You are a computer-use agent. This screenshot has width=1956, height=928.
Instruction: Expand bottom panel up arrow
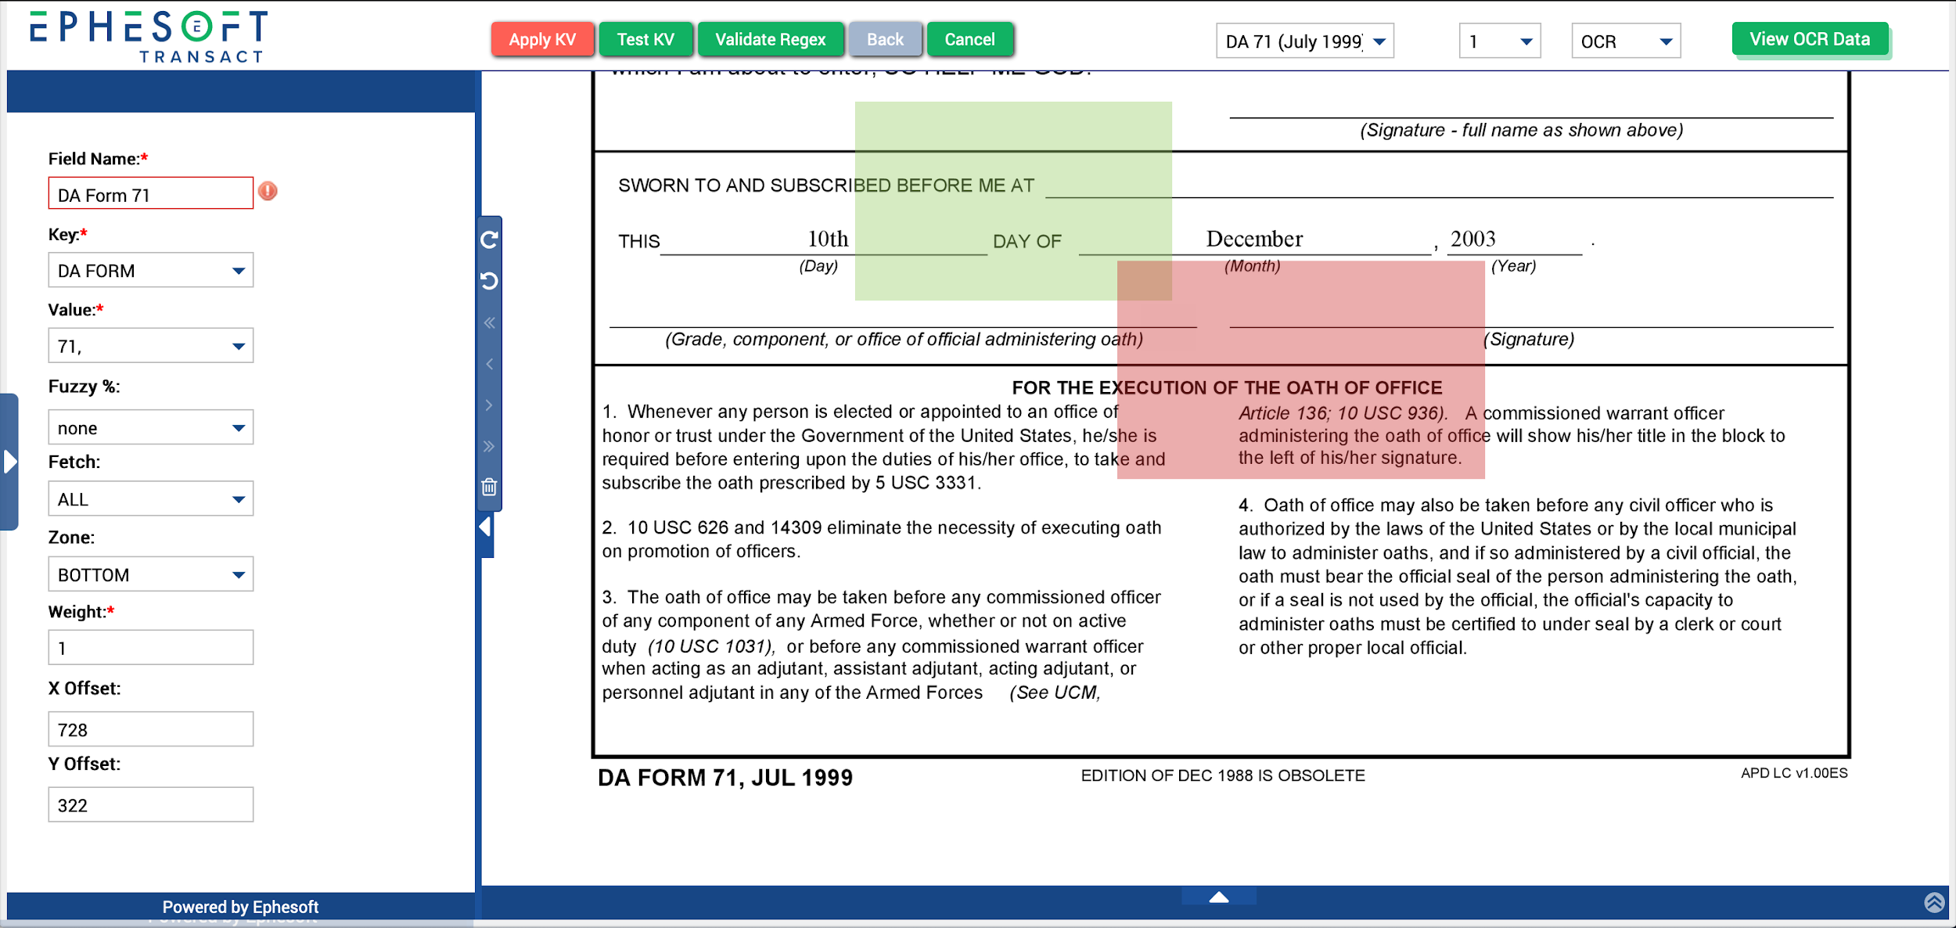pyautogui.click(x=1219, y=897)
